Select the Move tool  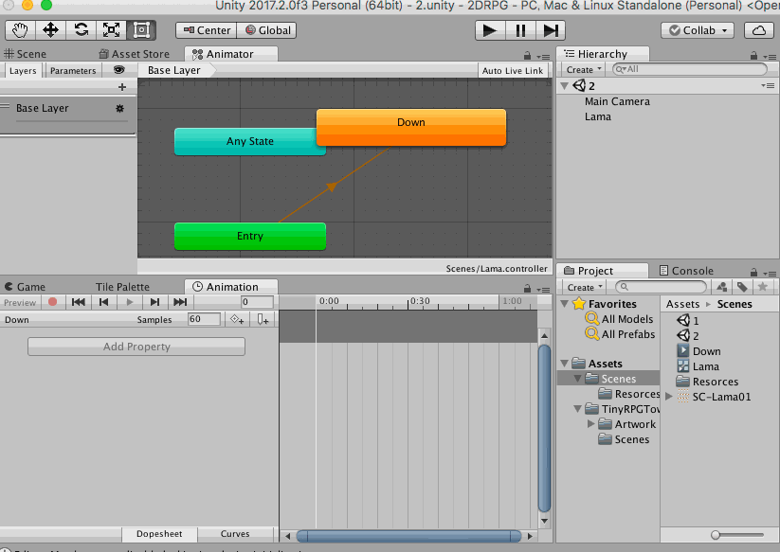51,30
